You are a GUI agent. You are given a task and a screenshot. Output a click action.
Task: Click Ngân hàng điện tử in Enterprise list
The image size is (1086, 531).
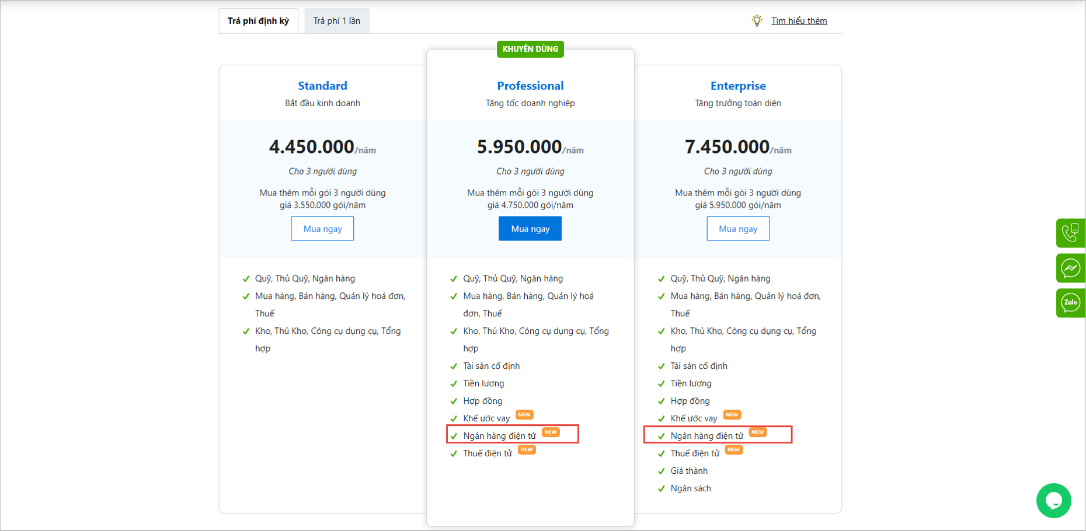(x=706, y=436)
